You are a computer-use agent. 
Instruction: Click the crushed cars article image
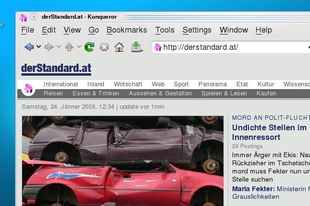(x=123, y=161)
